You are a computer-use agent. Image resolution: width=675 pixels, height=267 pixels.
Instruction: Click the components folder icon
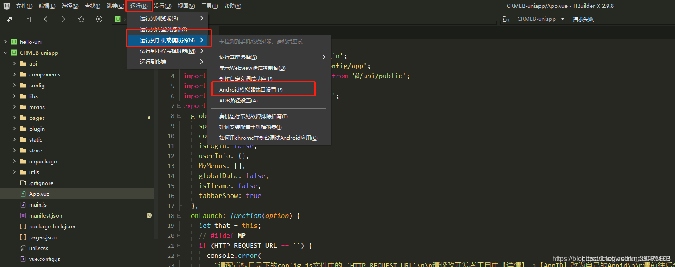[x=23, y=74]
